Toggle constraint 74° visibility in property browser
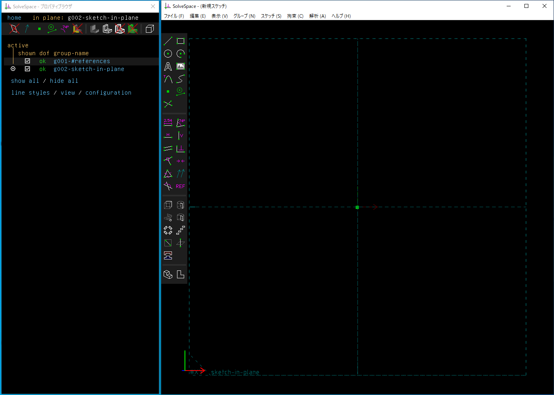Screen dimensions: 554x395 tap(65, 29)
